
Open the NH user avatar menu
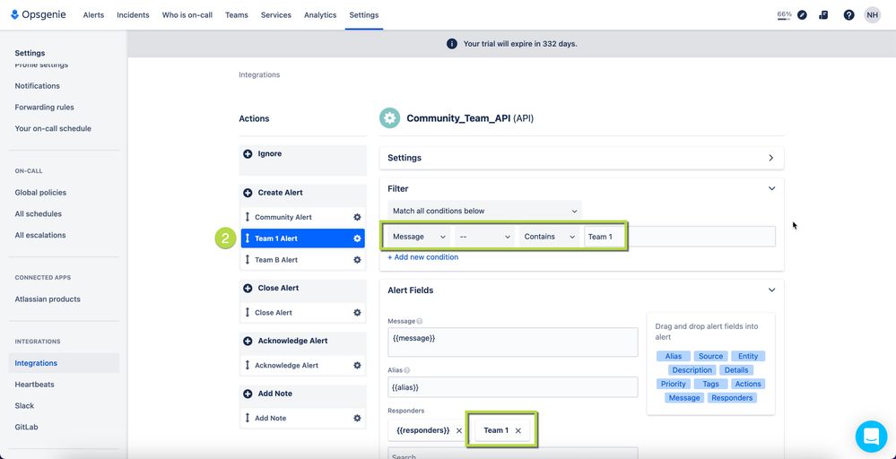pyautogui.click(x=872, y=15)
